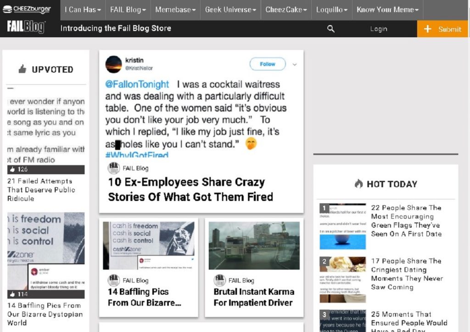The height and width of the screenshot is (332, 470).
Task: Upvote the post with 126 likes
Action: pos(12,170)
